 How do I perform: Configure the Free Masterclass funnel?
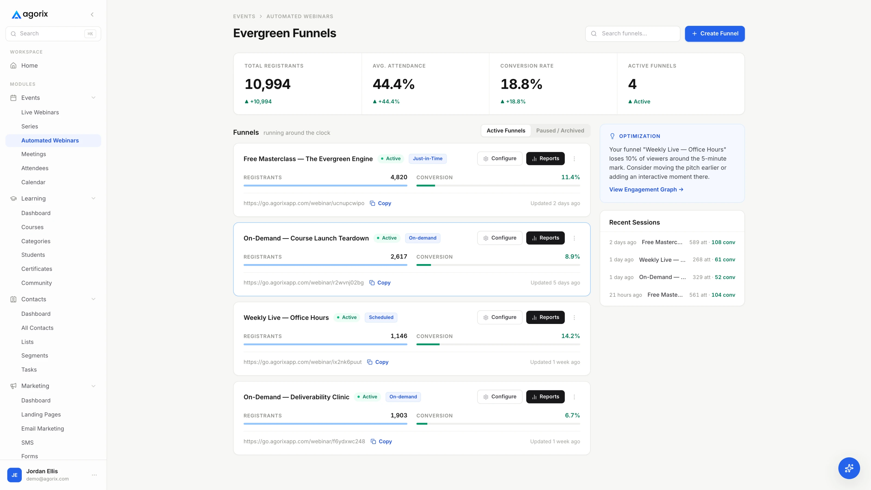tap(500, 159)
